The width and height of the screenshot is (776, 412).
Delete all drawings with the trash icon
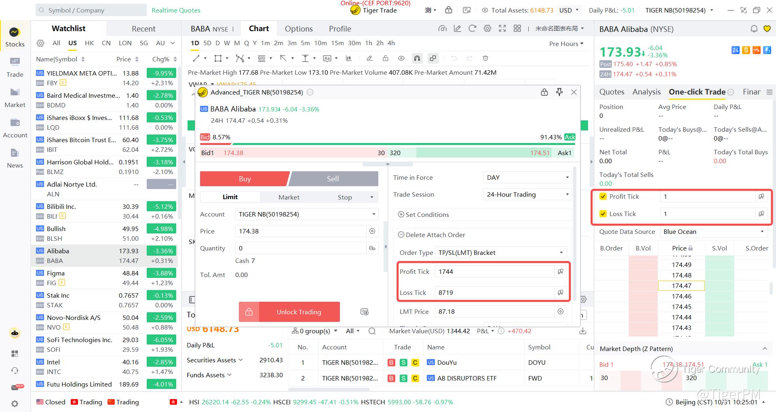point(485,58)
